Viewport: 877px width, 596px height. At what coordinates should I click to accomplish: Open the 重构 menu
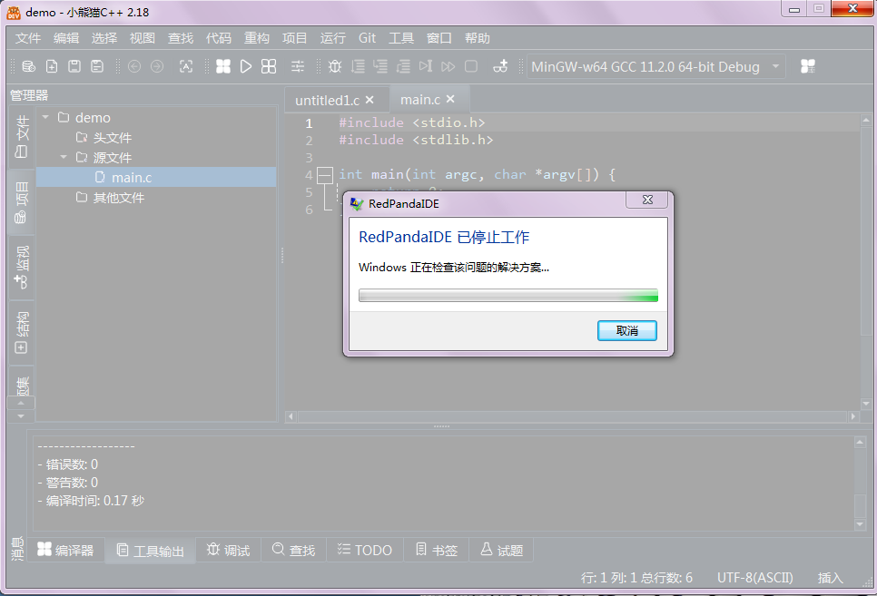click(x=257, y=38)
